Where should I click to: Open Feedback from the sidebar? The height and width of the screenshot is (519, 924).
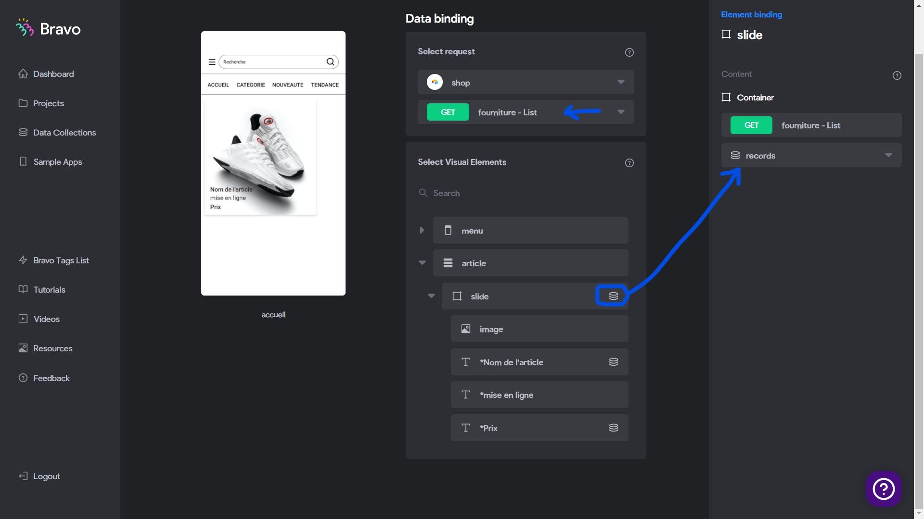(x=44, y=378)
